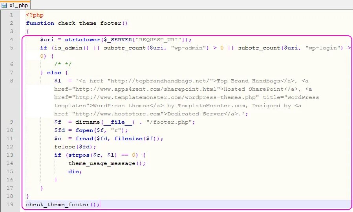Click the 'dirname' call on line 9
Screen dimensions: 353x212
click(88, 122)
